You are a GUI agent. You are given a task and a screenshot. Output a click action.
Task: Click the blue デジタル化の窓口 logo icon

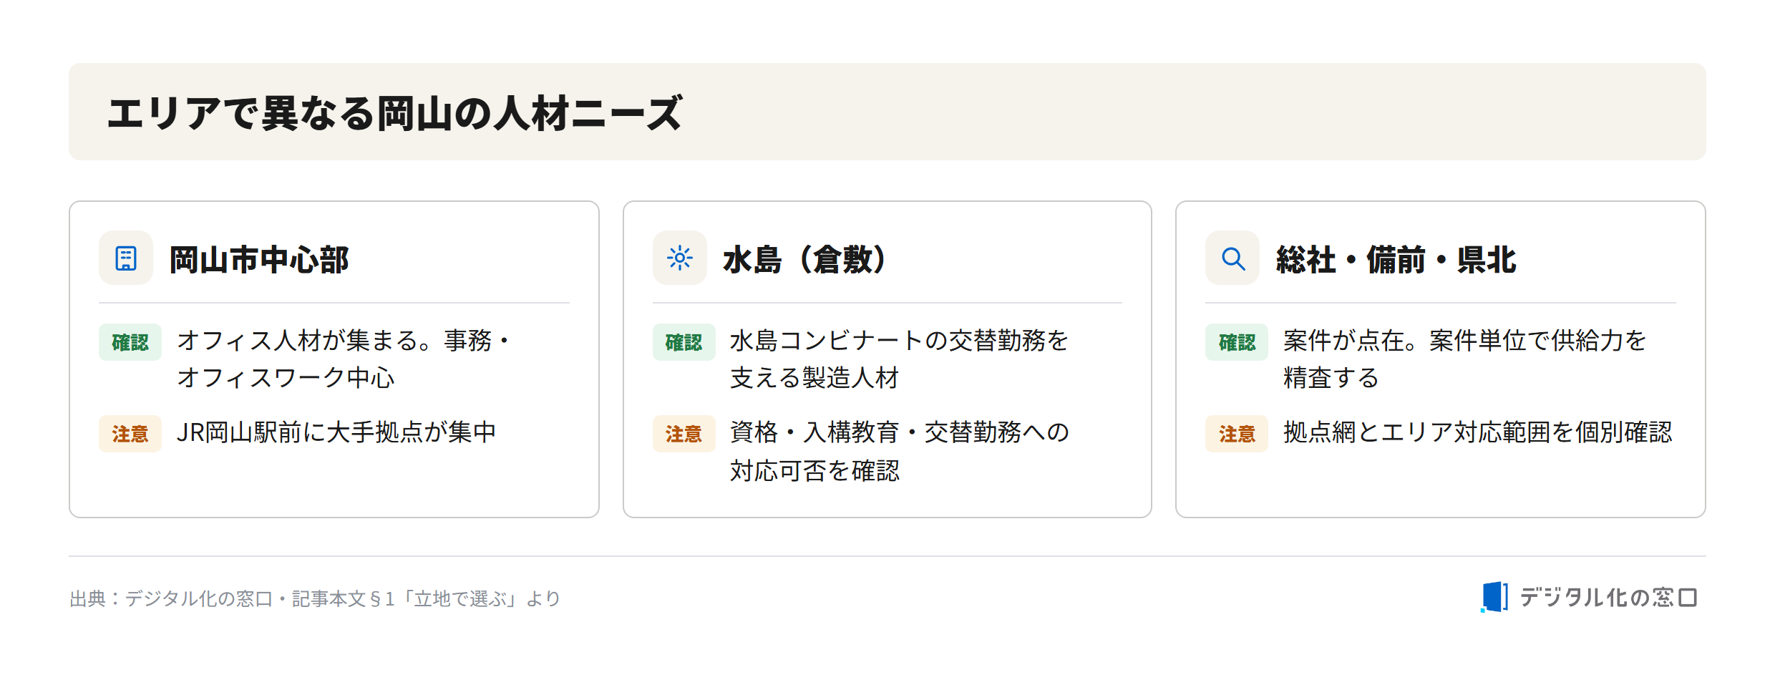pyautogui.click(x=1494, y=597)
